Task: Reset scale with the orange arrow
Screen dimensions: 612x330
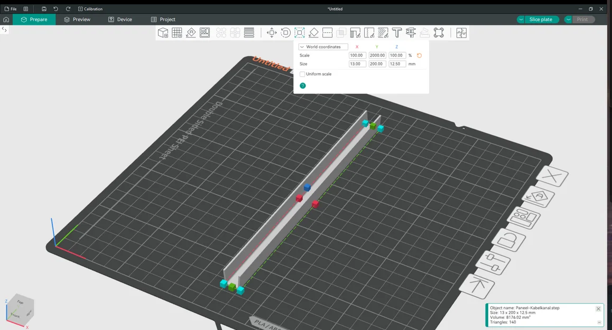Action: coord(420,55)
